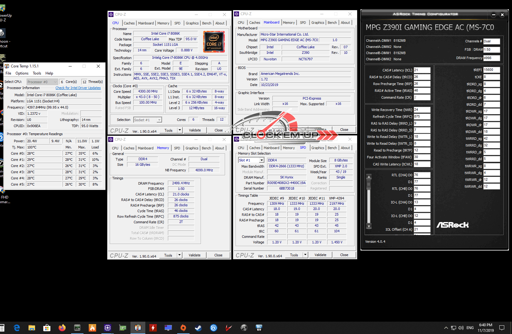Click the tREFI value field
512x334 pixels.
coord(491,70)
